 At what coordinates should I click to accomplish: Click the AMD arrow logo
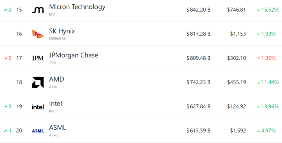point(38,82)
